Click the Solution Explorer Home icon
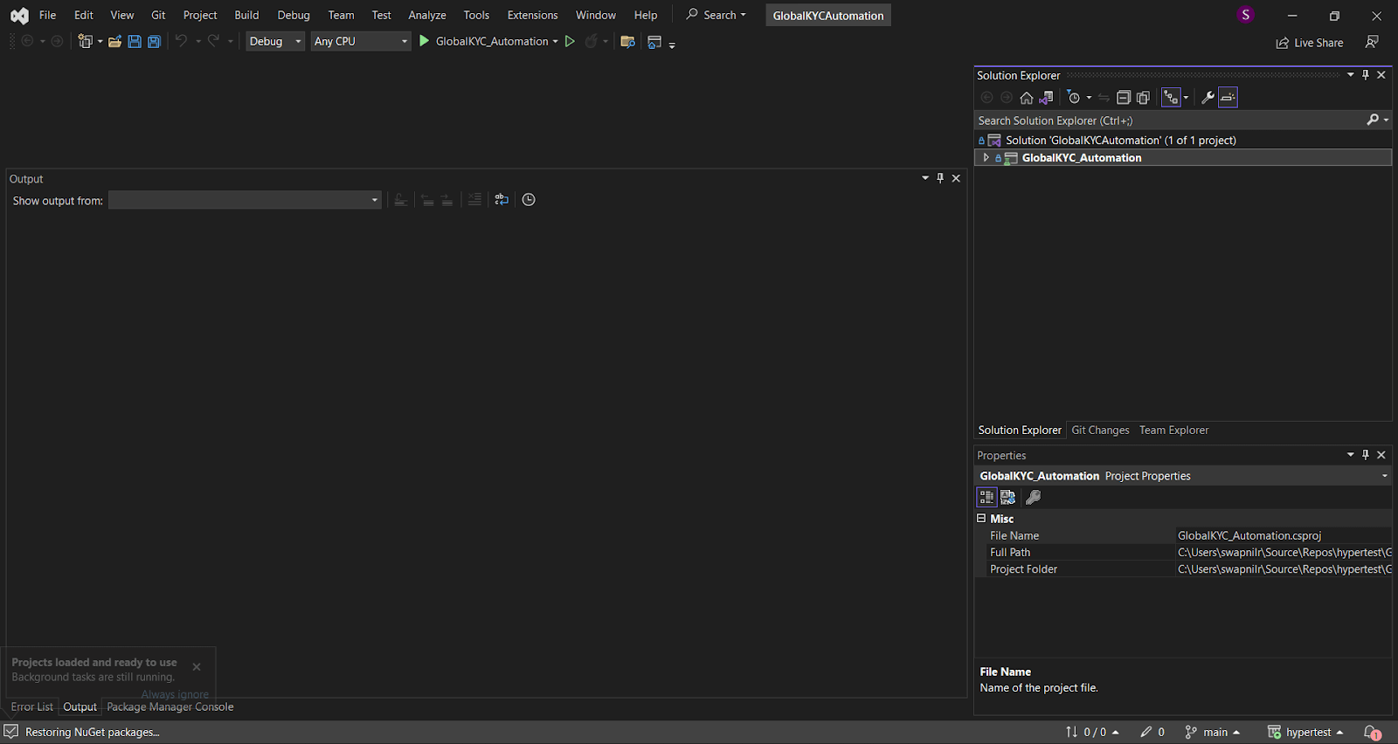Image resolution: width=1398 pixels, height=744 pixels. click(x=1027, y=98)
